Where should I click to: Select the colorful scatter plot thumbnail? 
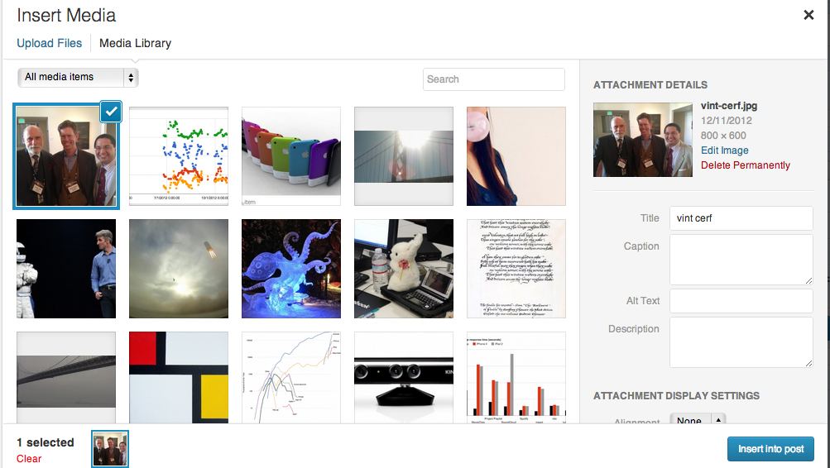tap(179, 156)
